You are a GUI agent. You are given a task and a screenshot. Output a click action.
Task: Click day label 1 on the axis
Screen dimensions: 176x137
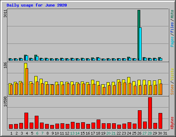tap(11, 133)
